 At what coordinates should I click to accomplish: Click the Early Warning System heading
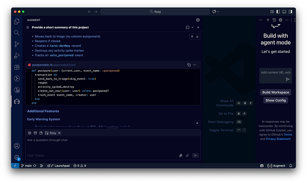pyautogui.click(x=43, y=119)
